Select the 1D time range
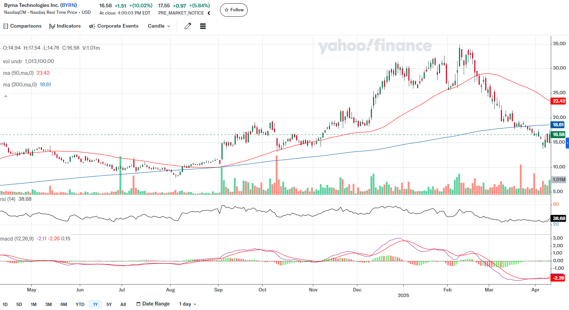 pos(5,304)
